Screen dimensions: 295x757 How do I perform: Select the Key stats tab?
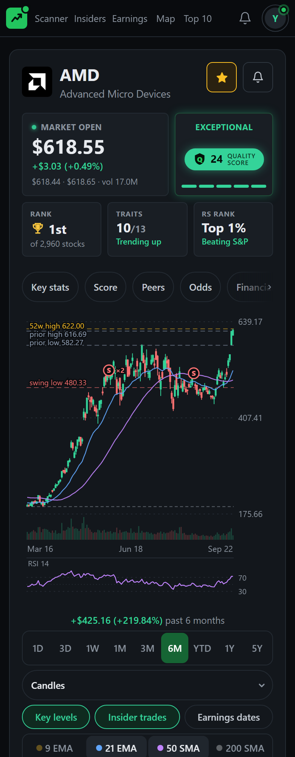click(x=50, y=287)
